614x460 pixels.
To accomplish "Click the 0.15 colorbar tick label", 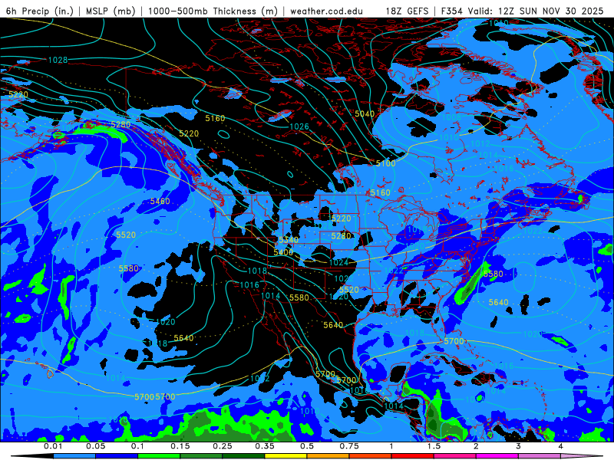I will click(180, 446).
